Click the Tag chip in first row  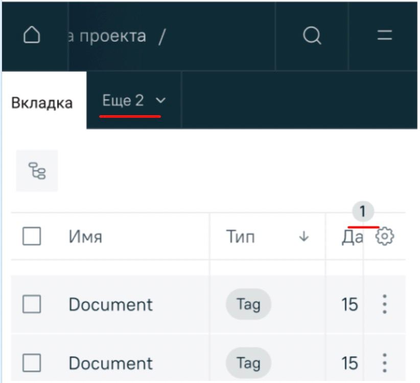coord(248,305)
